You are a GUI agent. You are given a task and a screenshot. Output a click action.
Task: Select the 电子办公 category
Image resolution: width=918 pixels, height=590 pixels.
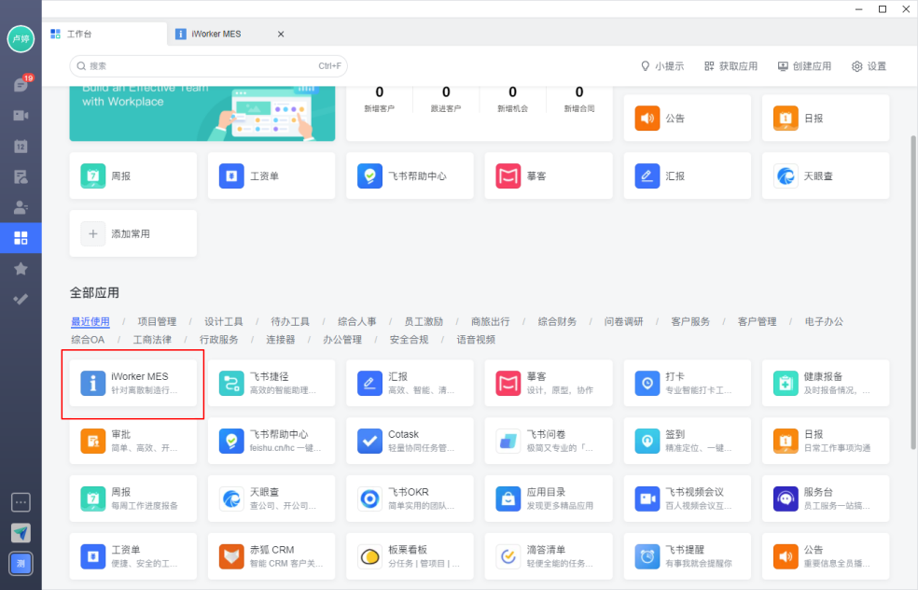[825, 322]
